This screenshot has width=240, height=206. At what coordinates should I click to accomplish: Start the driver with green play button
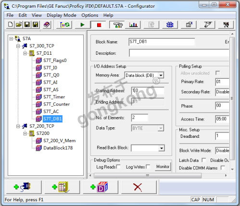(83, 24)
